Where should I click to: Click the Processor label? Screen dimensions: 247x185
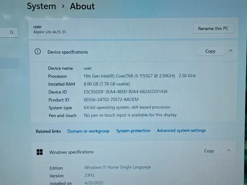pos(58,76)
